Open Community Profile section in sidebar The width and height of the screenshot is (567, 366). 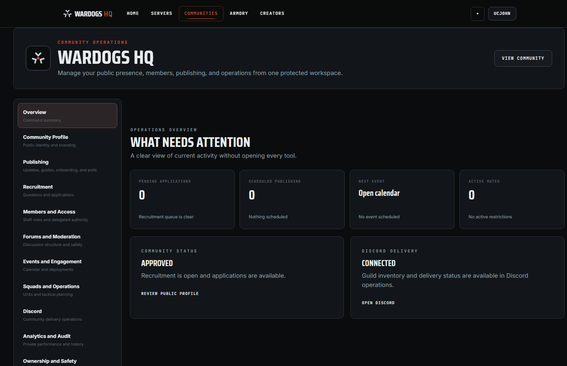click(x=68, y=140)
